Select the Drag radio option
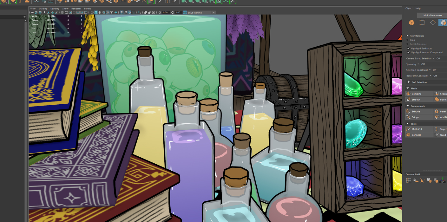 pos(408,40)
